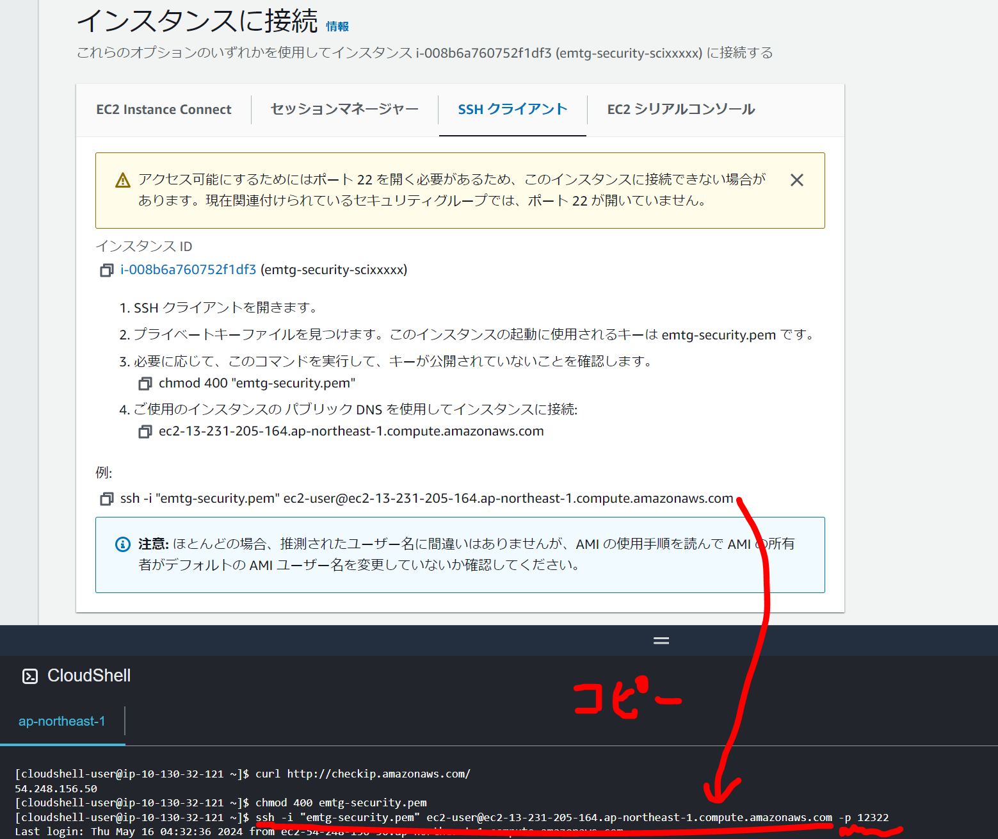Click the example ssh -i command text

coord(427,498)
